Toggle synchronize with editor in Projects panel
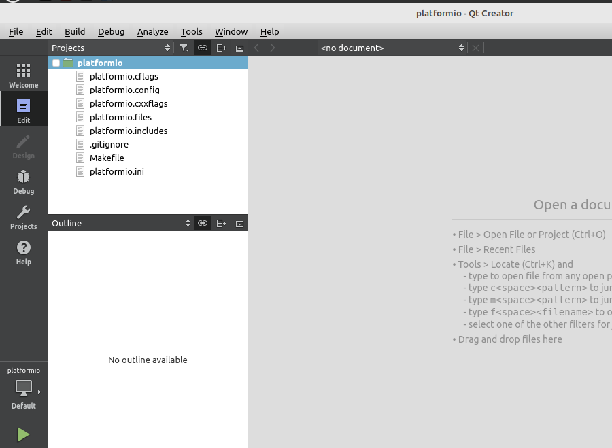 tap(202, 48)
